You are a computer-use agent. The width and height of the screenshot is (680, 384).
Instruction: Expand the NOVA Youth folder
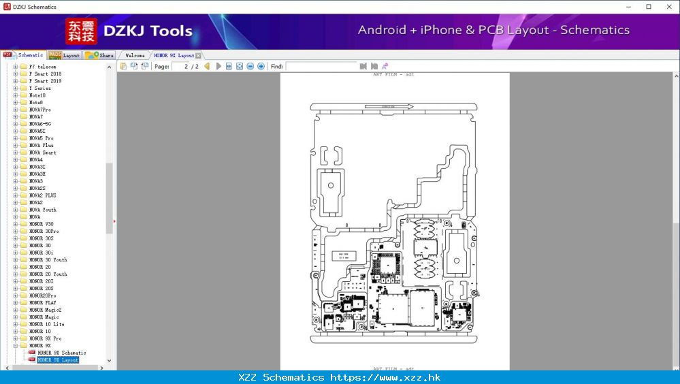click(x=16, y=210)
